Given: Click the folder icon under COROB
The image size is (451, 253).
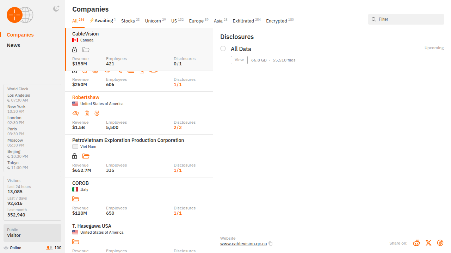Looking at the screenshot, I should click(x=76, y=199).
